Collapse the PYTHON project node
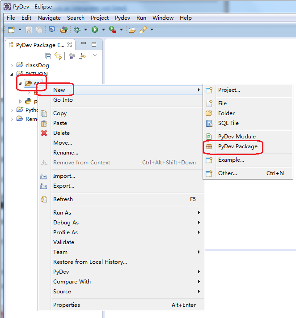Image resolution: width=296 pixels, height=318 pixels. (12, 74)
